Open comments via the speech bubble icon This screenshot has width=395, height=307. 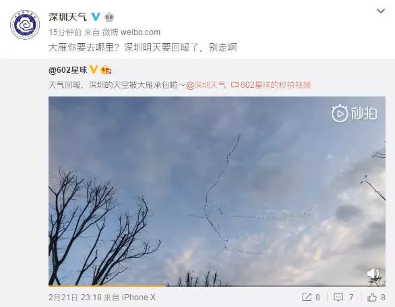(x=338, y=297)
